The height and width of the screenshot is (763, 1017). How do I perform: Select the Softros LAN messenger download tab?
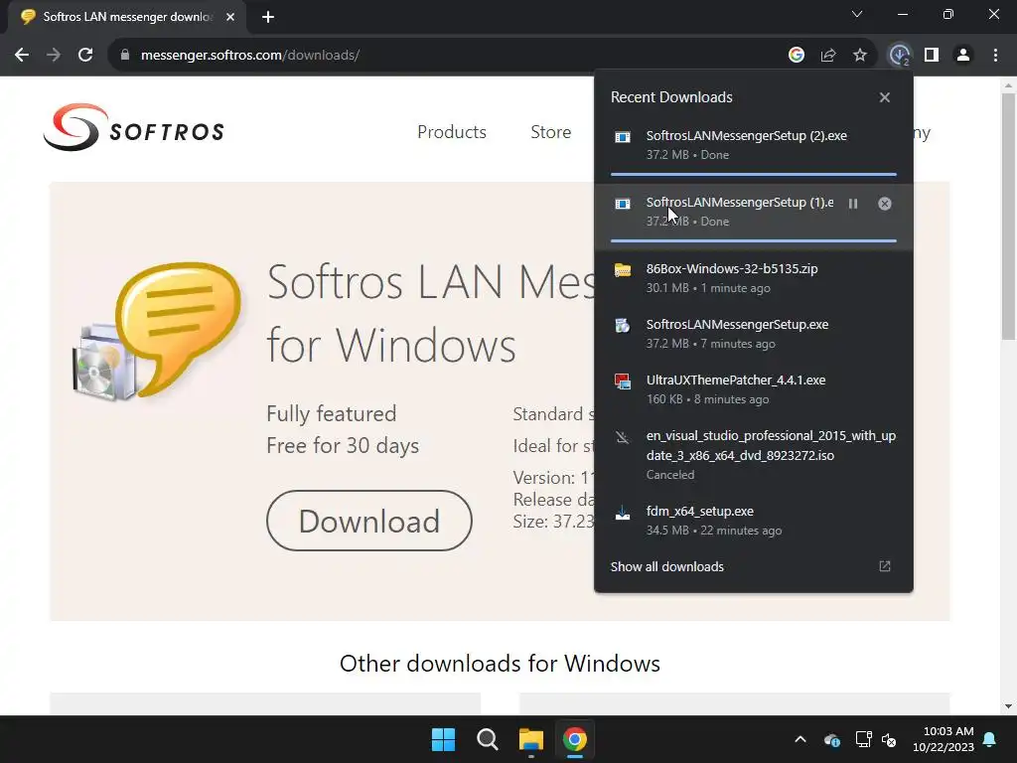126,17
